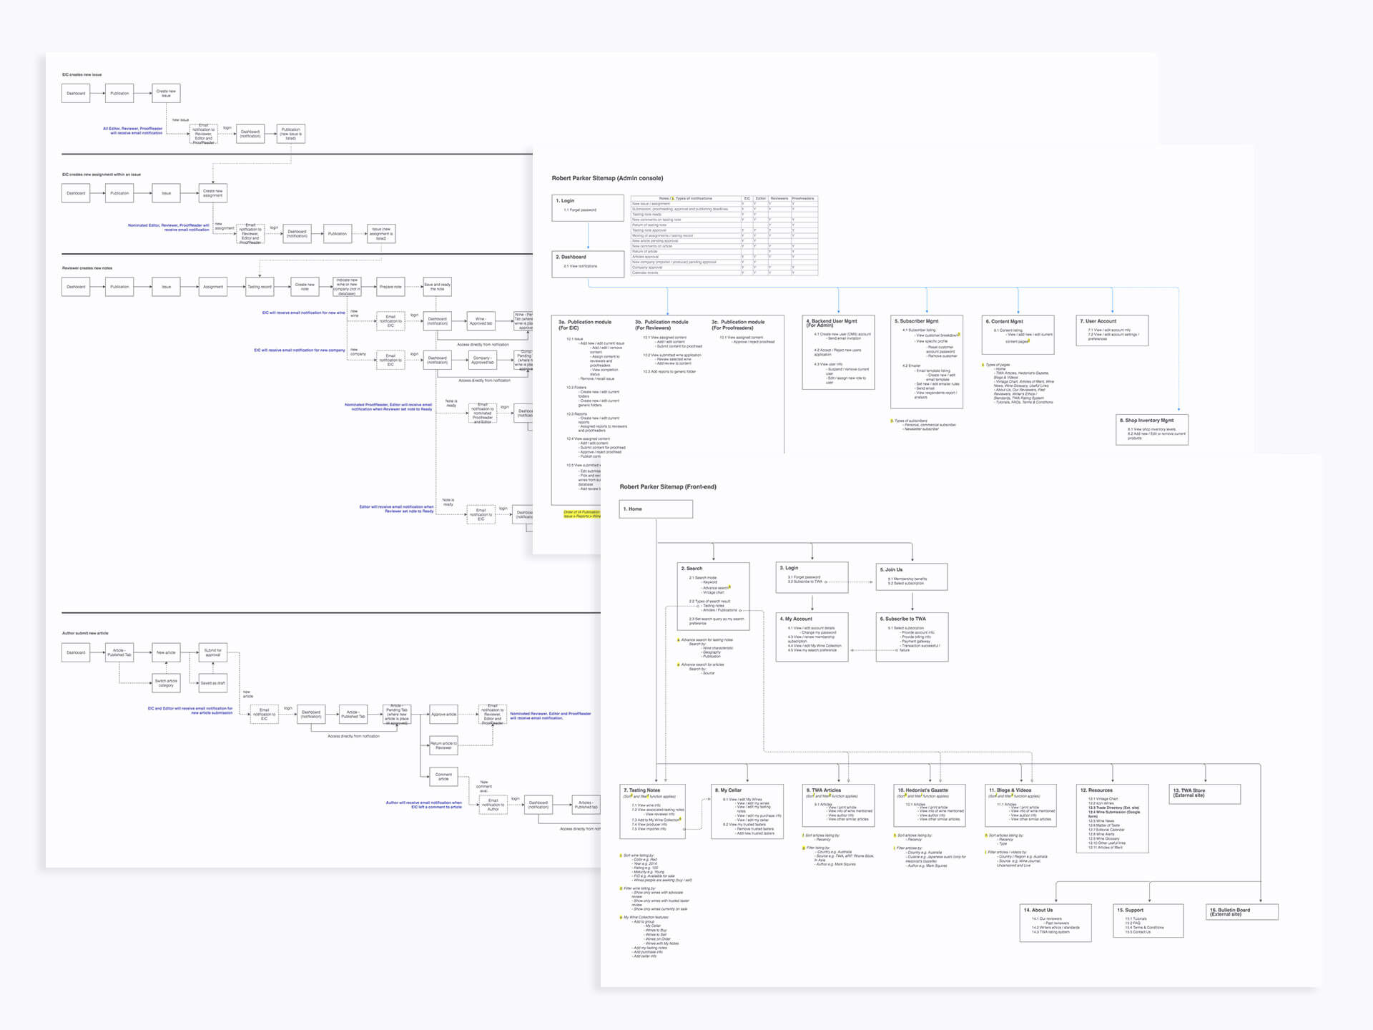The image size is (1373, 1030).
Task: Click the '5. Subscriber Mgmt' box
Action: coord(927,361)
